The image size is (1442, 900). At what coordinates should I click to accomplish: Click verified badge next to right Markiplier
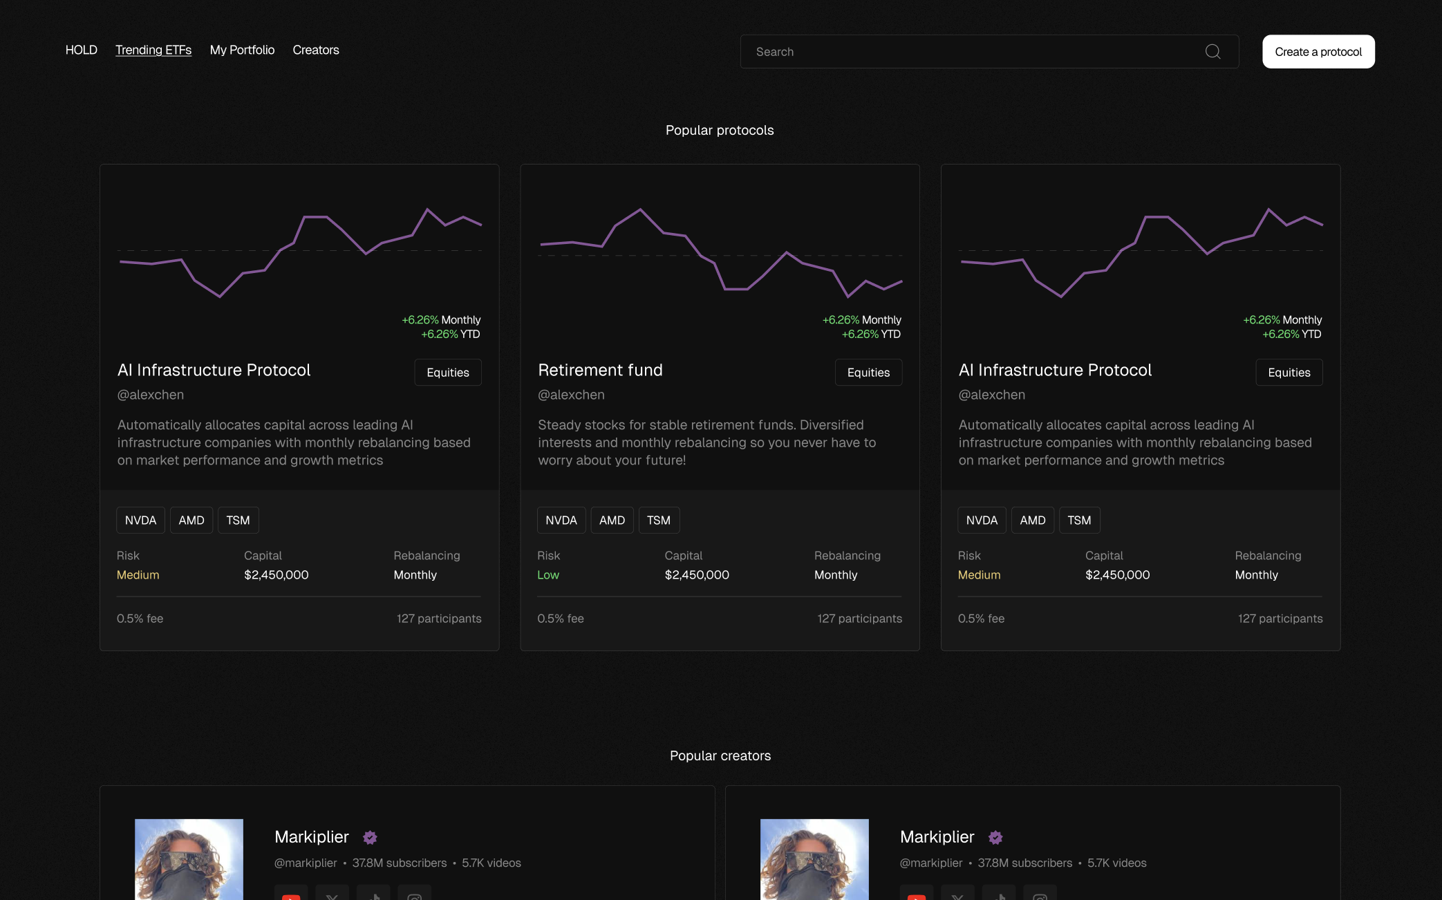coord(995,838)
